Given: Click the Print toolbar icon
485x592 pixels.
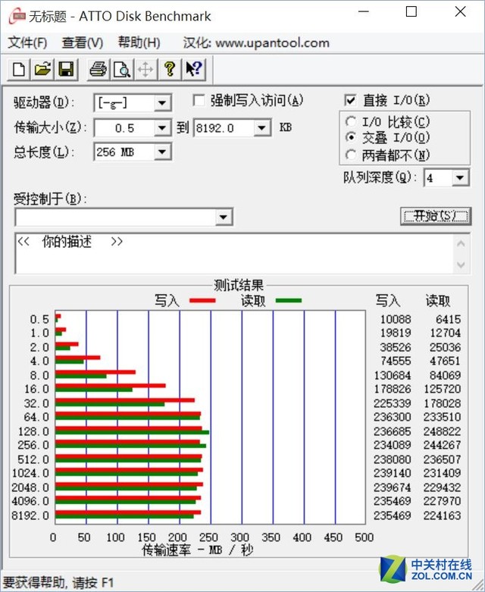Looking at the screenshot, I should pyautogui.click(x=98, y=70).
